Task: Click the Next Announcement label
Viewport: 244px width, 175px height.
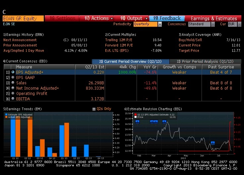Action: (20, 40)
